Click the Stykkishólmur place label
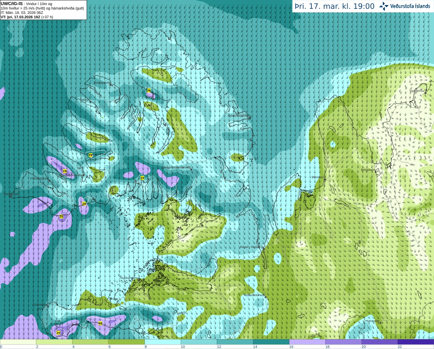The width and height of the screenshot is (434, 349). [130, 278]
